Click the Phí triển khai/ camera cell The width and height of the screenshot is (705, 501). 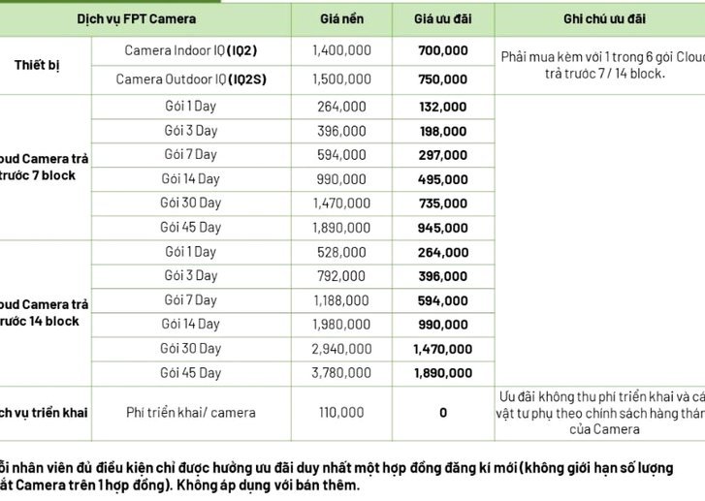[x=191, y=413]
